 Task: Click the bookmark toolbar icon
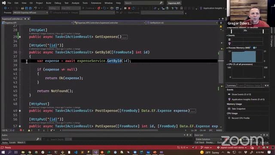tap(181, 8)
